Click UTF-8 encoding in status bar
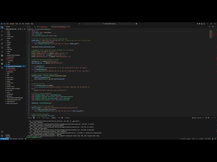The height and width of the screenshot is (162, 217). click(x=194, y=139)
